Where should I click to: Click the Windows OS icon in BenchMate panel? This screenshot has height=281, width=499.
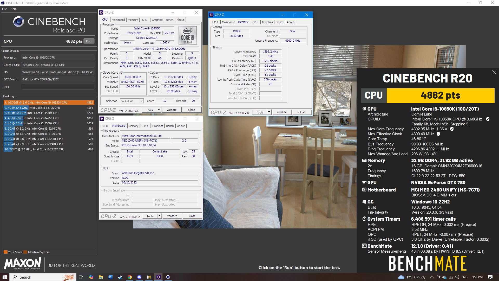364,202
